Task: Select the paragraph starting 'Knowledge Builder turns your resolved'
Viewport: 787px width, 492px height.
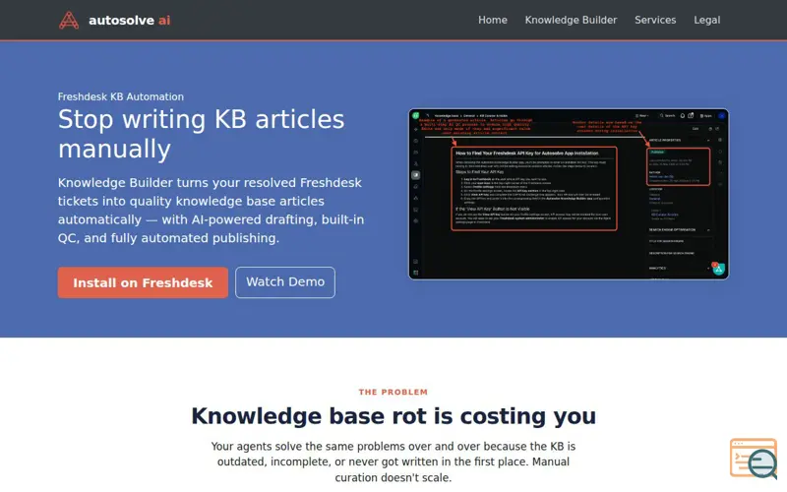Action: click(x=211, y=211)
